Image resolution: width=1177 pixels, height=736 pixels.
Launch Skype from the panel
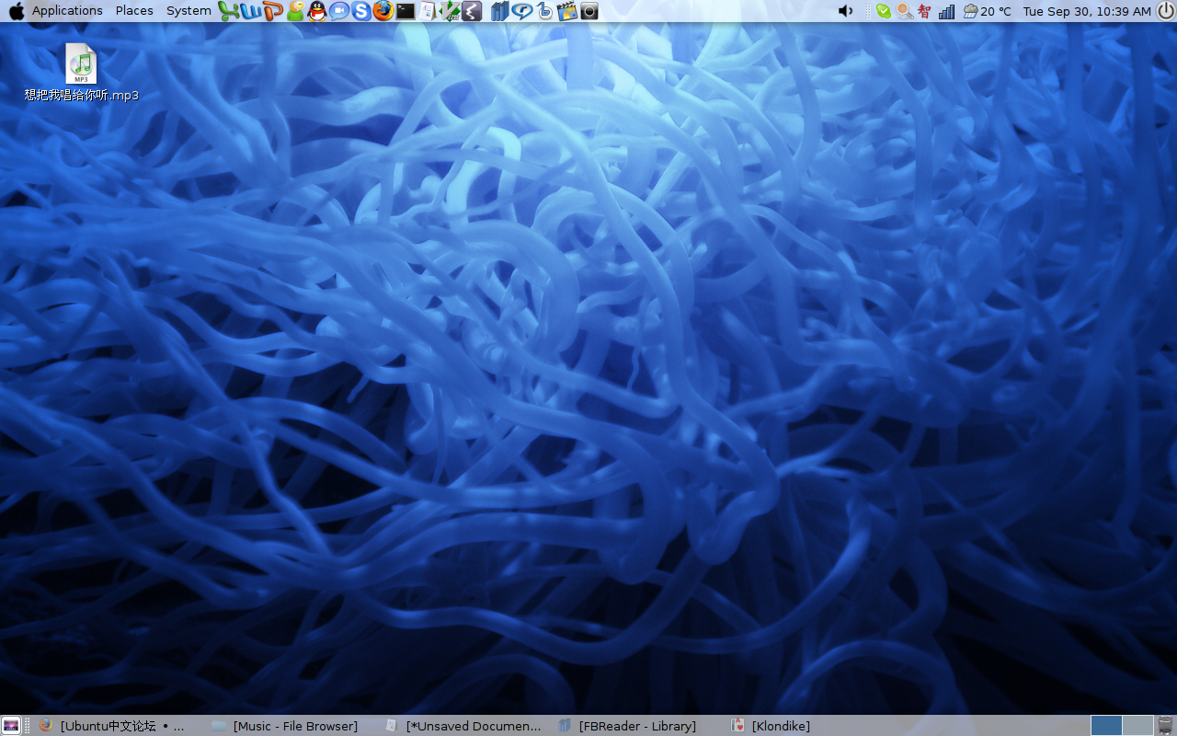361,11
